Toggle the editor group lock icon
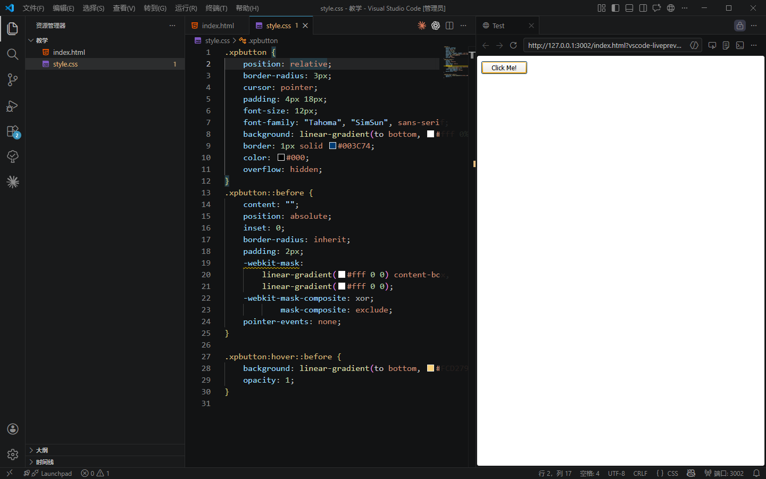The width and height of the screenshot is (766, 479). [x=740, y=26]
